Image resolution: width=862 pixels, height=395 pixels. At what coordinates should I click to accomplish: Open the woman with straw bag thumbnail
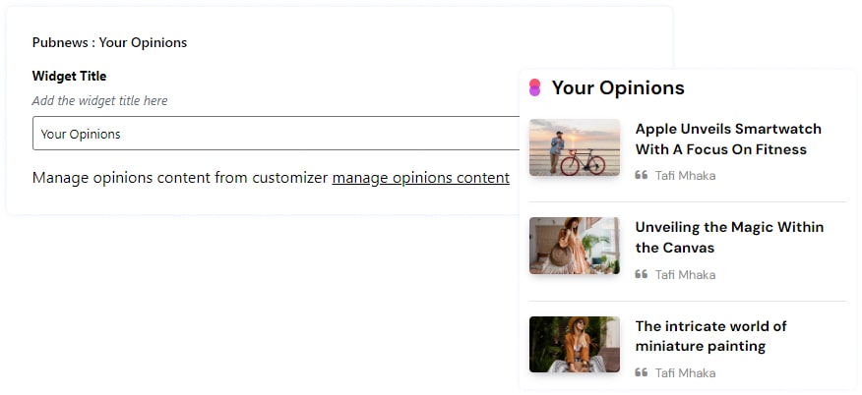(x=575, y=246)
